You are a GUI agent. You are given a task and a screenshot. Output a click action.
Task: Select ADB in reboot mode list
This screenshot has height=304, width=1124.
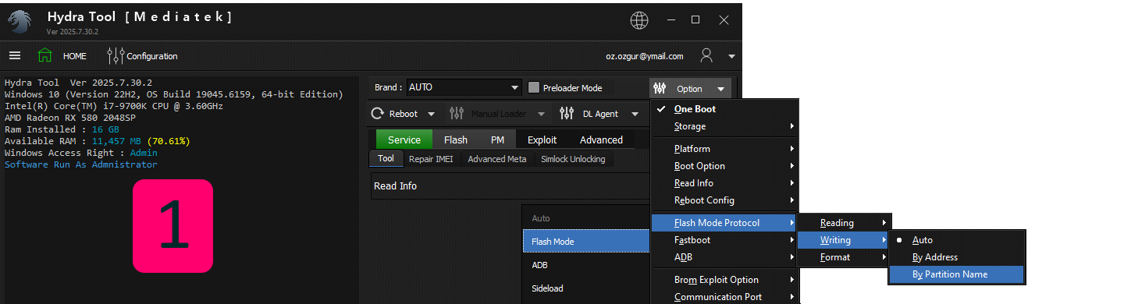tap(586, 265)
